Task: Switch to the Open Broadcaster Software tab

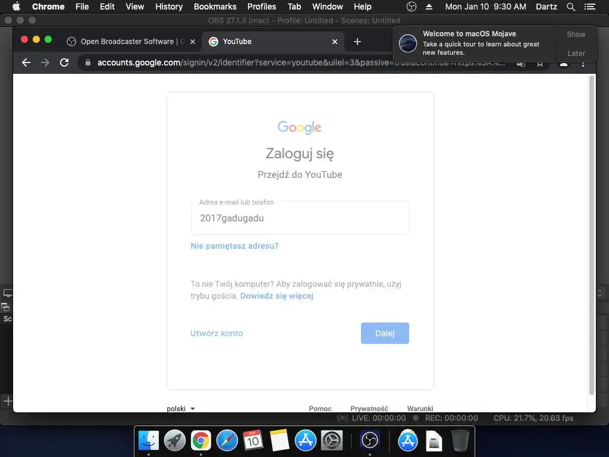Action: 131,42
